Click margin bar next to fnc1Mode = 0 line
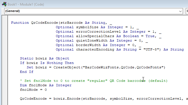Screen dimensions: 188x105 (5, 90)
